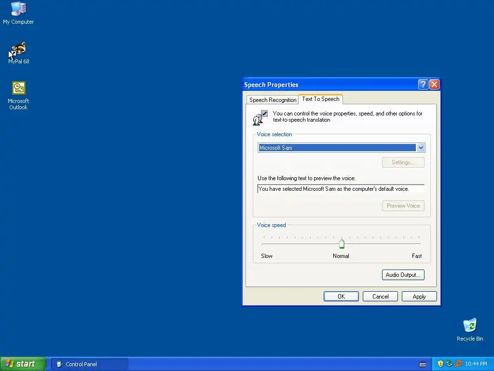Click the orange magnifier tray icon
This screenshot has height=371, width=494.
[458, 364]
